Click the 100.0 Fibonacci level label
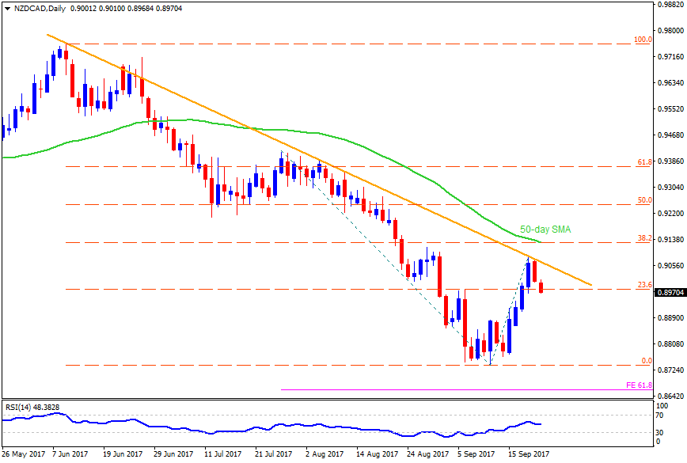The height and width of the screenshot is (463, 687). (643, 40)
